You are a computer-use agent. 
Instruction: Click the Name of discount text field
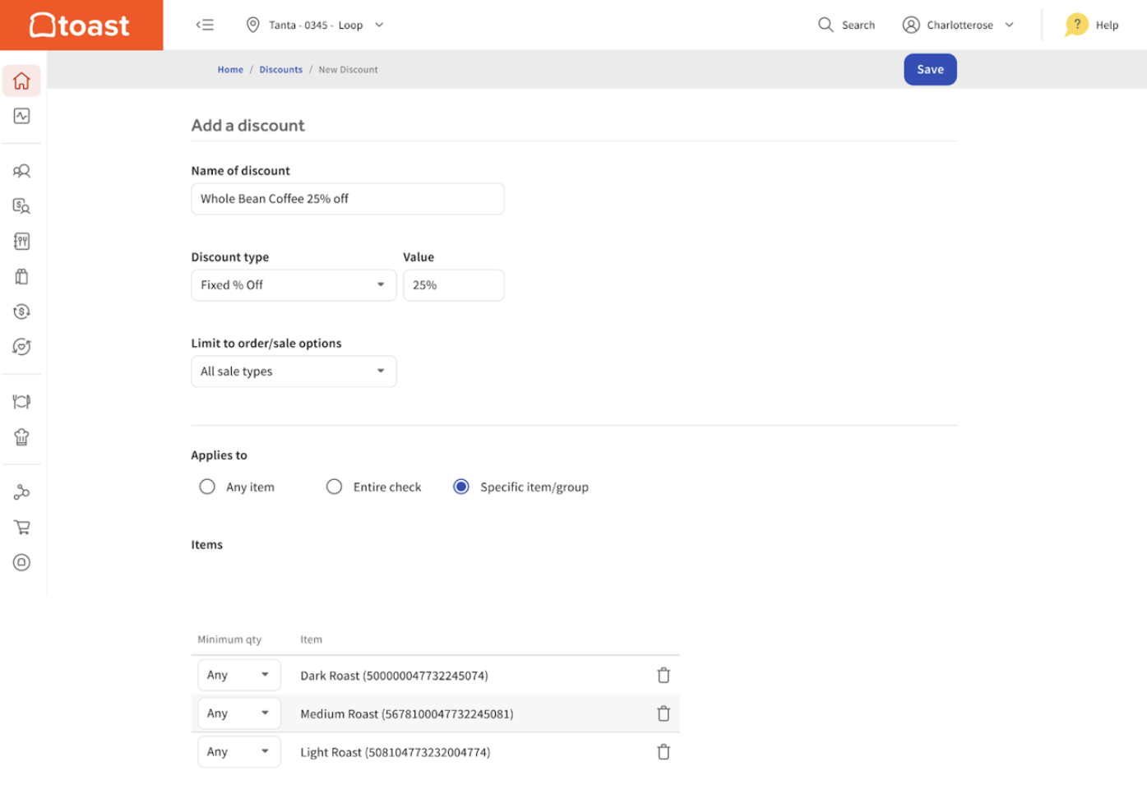(x=347, y=199)
